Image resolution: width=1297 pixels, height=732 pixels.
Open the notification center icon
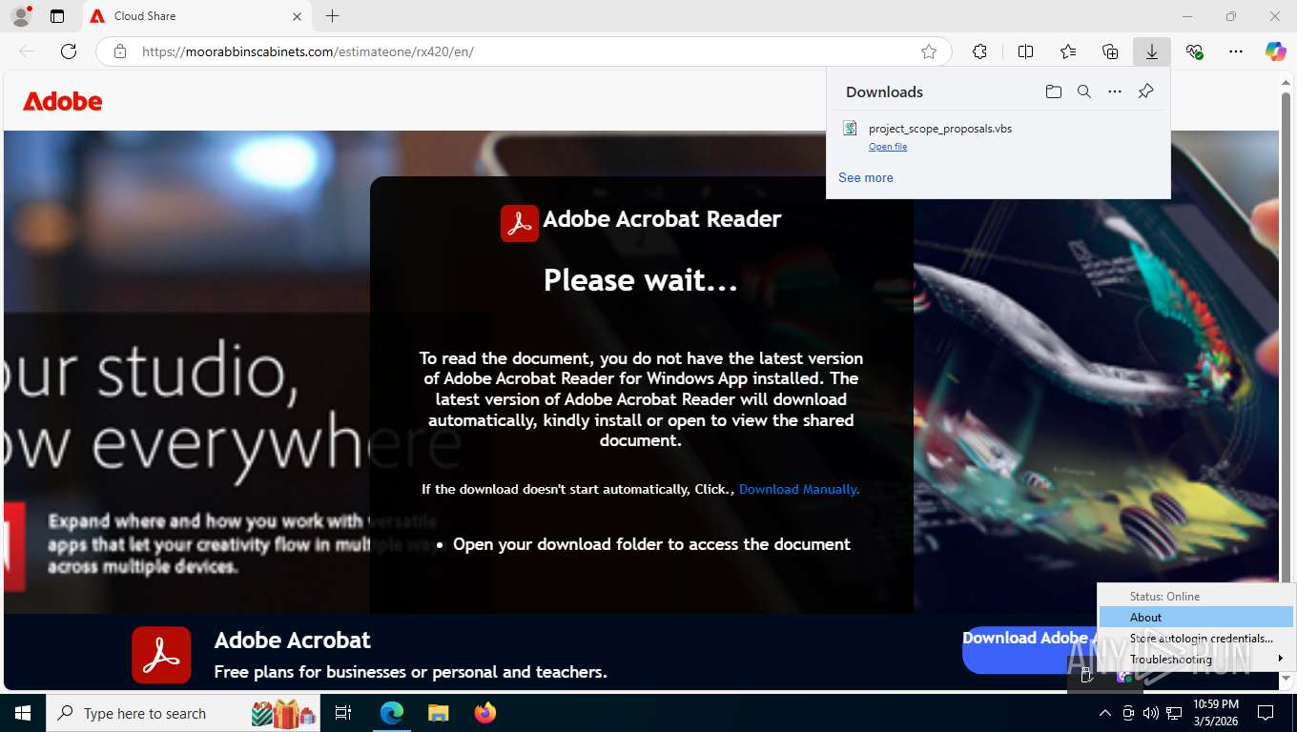tap(1266, 713)
